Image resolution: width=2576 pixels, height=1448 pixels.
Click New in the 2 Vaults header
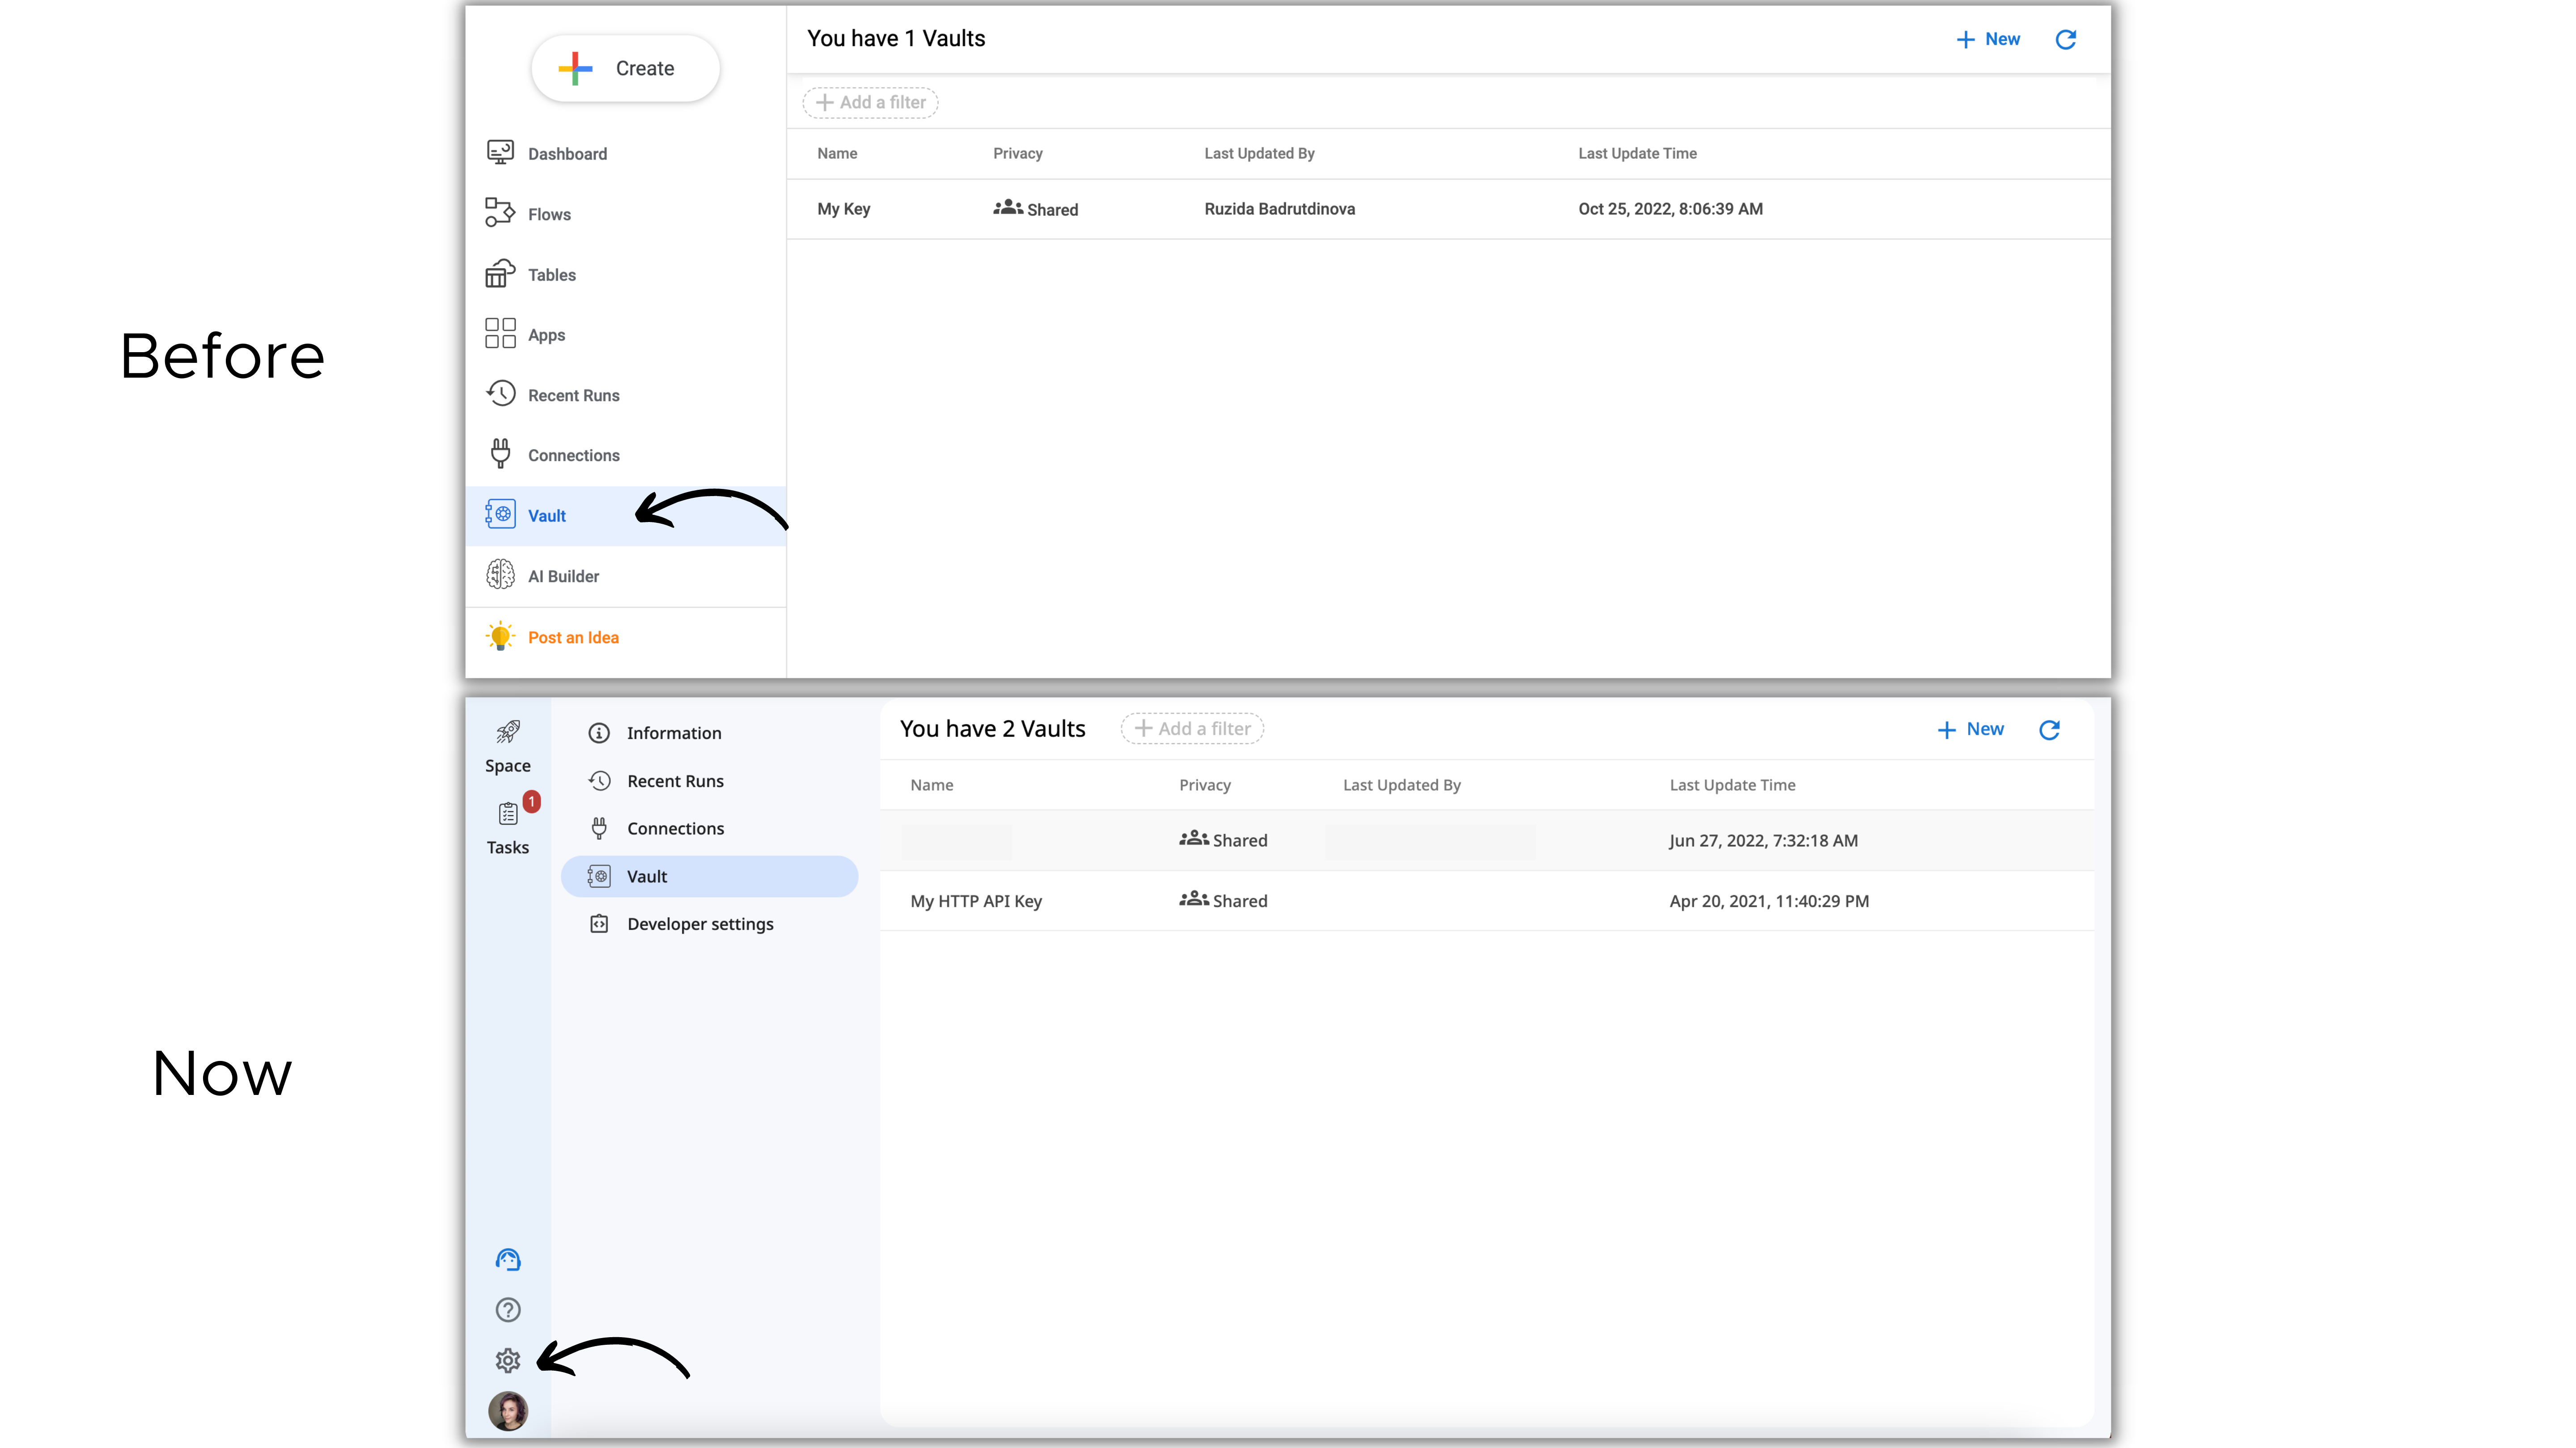(1970, 729)
